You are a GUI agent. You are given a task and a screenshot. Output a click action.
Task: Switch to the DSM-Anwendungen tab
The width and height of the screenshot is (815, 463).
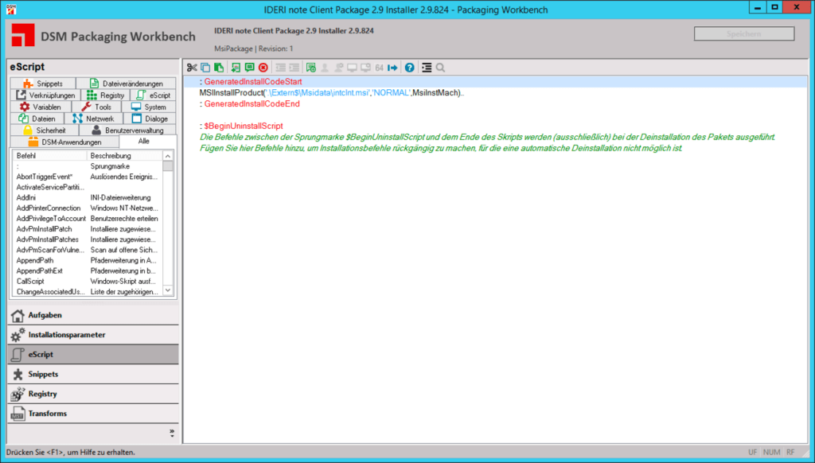point(64,142)
